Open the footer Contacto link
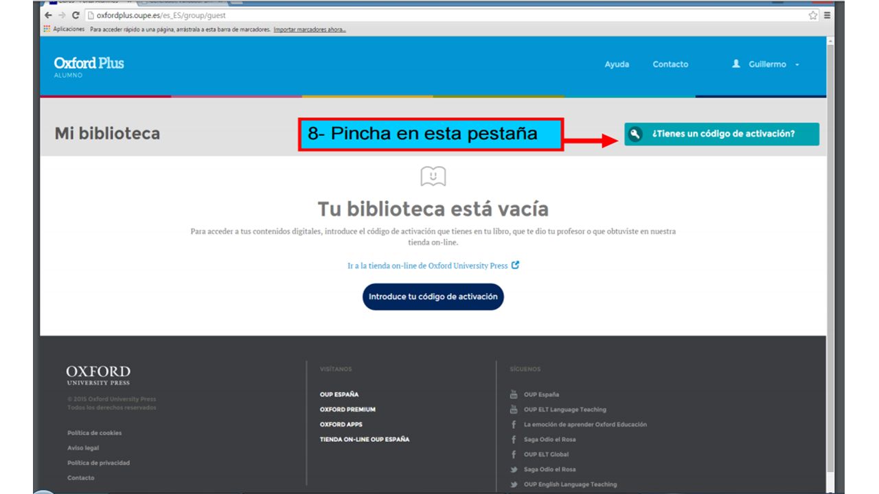 tap(81, 478)
